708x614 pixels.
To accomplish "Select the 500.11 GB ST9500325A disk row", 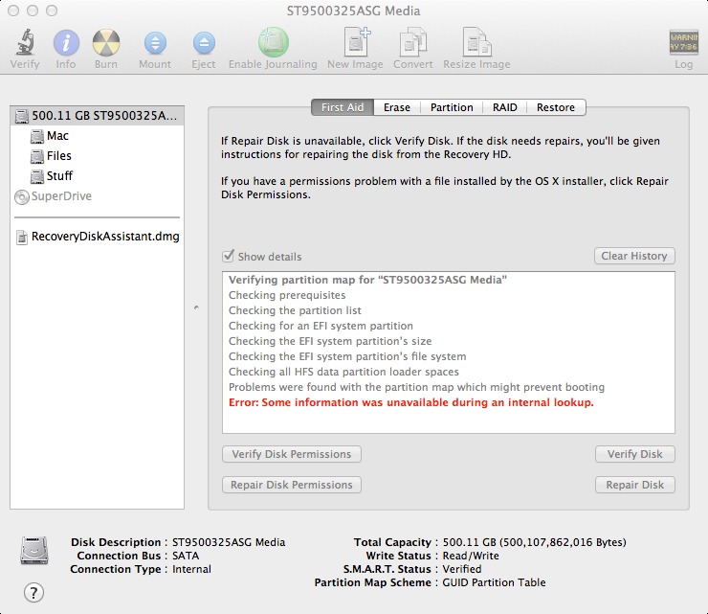I will [97, 116].
